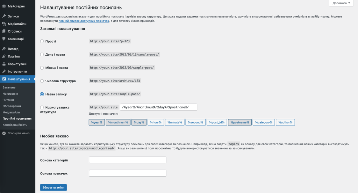Click the Вигляд paintbrush icon
Screen dimensions: 358x193
[4, 49]
